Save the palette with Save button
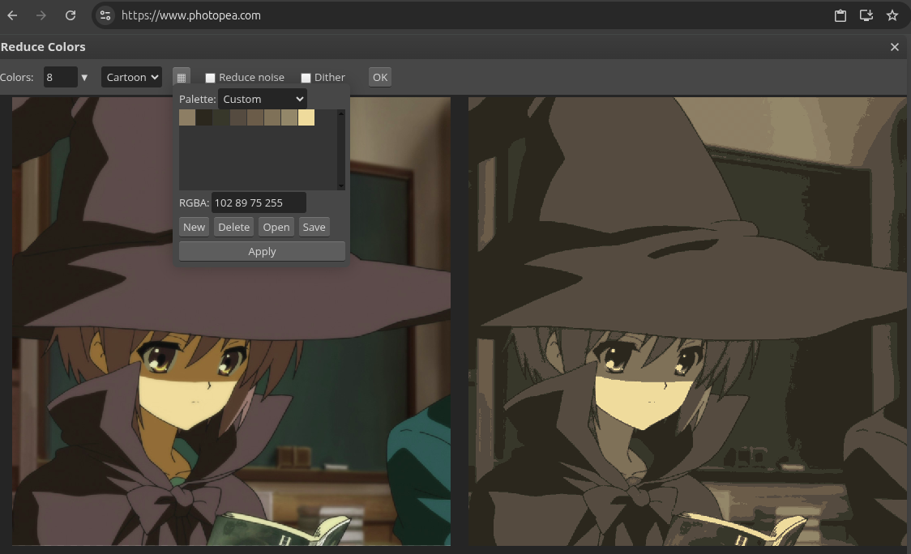Image resolution: width=911 pixels, height=554 pixels. (314, 227)
